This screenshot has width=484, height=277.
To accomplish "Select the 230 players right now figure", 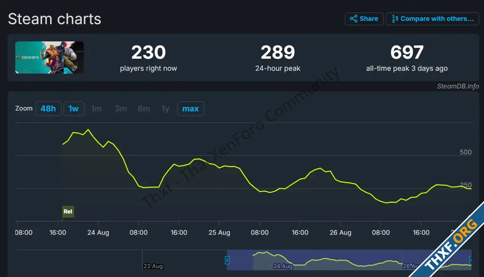I will pos(148,52).
